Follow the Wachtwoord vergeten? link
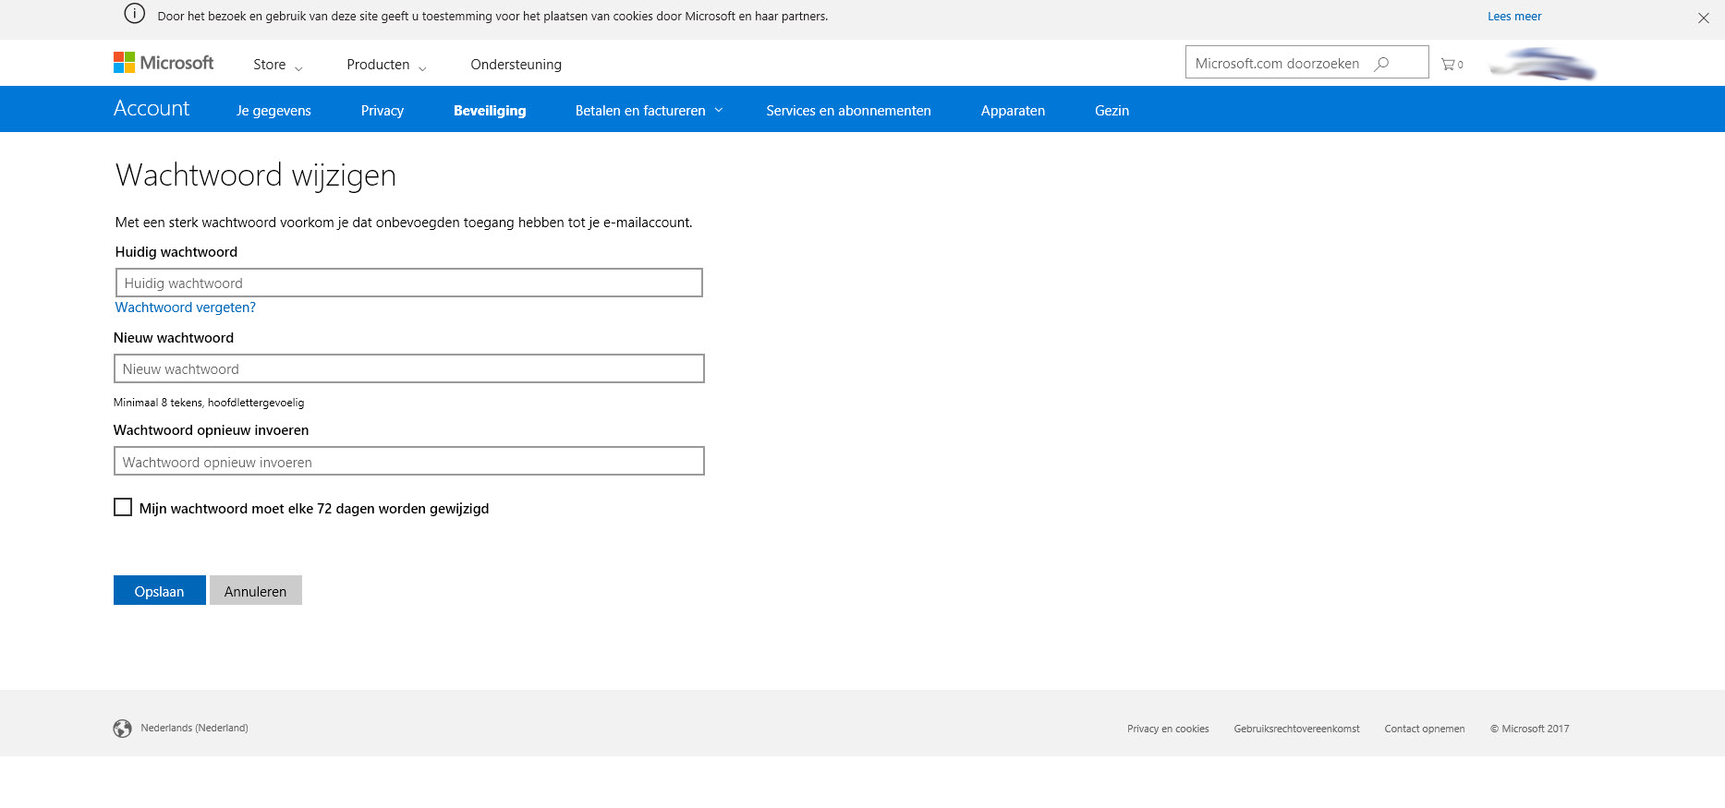The width and height of the screenshot is (1725, 808). pos(185,308)
